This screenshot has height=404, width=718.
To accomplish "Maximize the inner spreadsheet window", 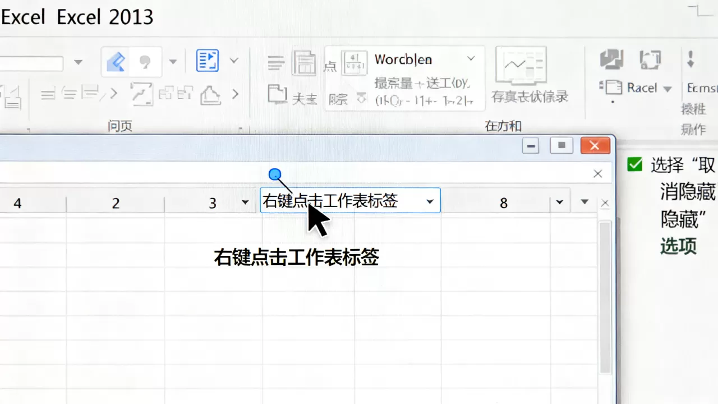I will tap(561, 146).
